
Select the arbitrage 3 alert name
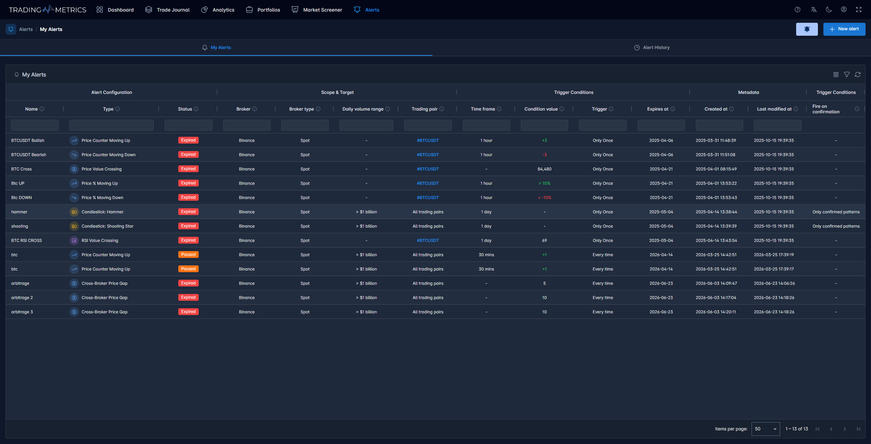tap(22, 312)
